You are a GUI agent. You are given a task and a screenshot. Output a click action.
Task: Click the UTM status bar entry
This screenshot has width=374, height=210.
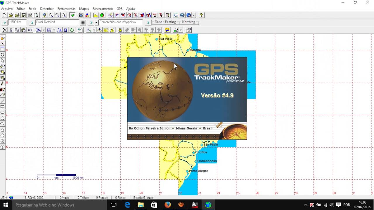[x=4, y=197]
